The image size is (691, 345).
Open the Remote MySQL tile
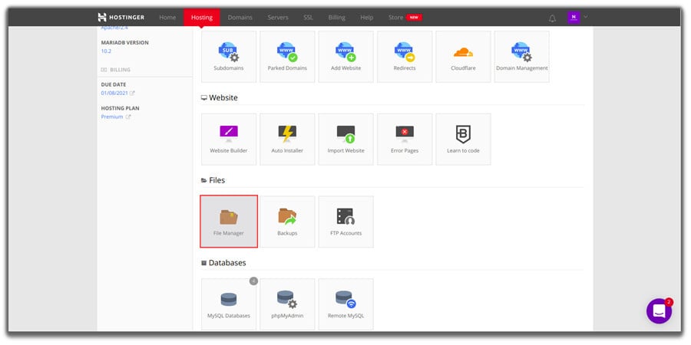[x=345, y=304]
